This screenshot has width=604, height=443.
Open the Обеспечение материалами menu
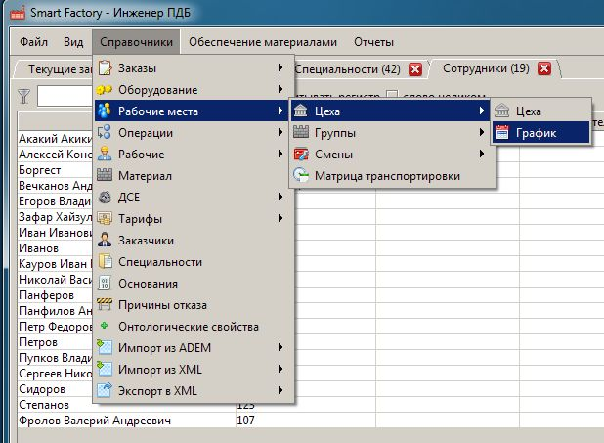click(263, 42)
